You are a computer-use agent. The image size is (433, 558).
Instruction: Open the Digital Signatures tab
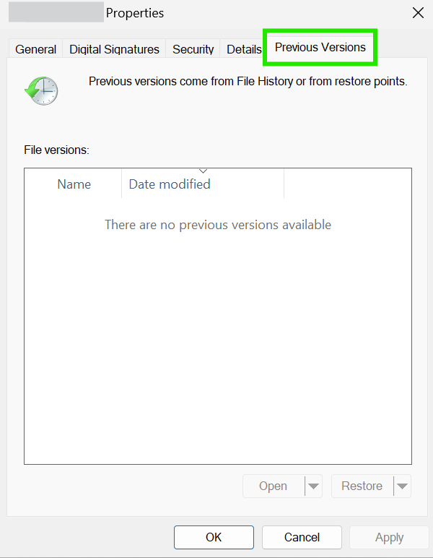(114, 49)
